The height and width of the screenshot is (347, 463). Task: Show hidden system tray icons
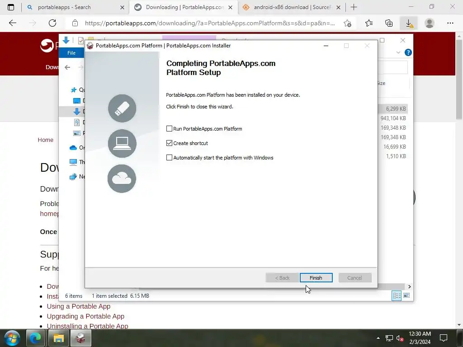[x=378, y=338]
